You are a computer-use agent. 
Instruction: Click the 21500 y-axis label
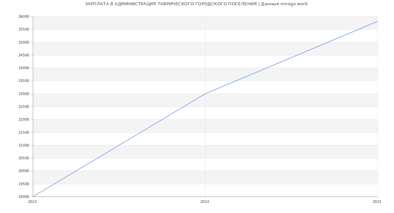pyautogui.click(x=24, y=133)
